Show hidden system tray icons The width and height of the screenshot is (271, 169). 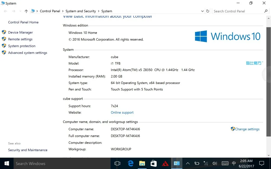pos(188,163)
